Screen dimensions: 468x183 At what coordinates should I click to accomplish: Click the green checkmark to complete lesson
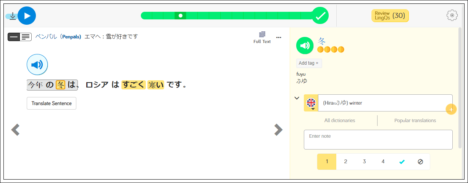pyautogui.click(x=320, y=16)
